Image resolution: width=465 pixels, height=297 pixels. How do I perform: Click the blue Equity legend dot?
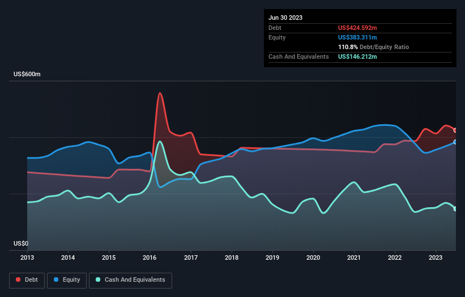tap(56, 279)
